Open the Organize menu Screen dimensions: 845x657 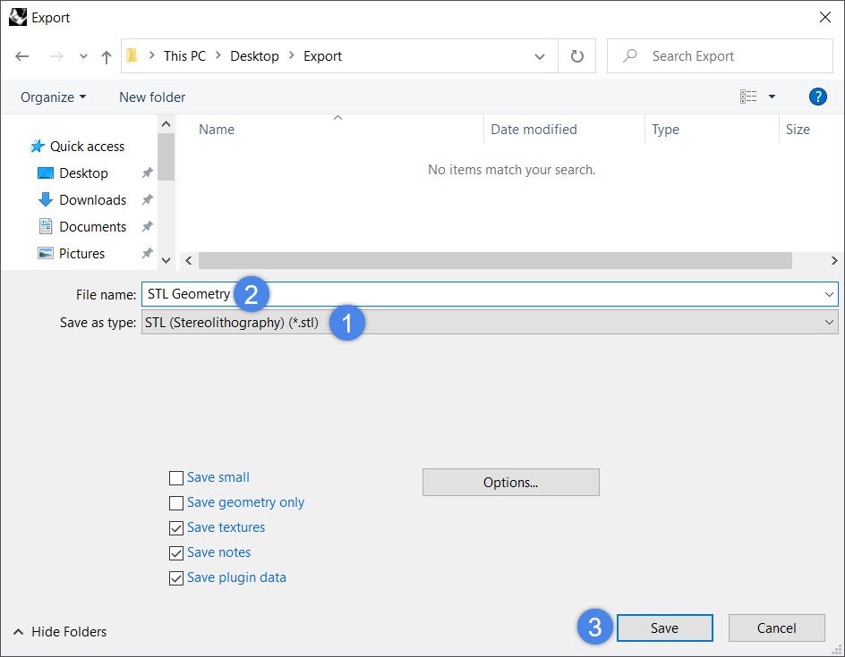51,97
